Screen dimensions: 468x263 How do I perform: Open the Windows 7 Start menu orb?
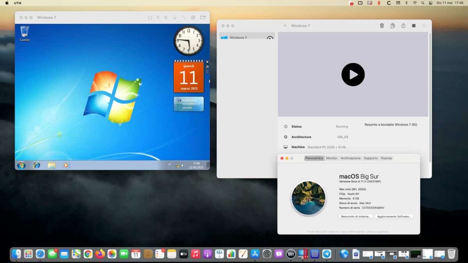point(21,165)
